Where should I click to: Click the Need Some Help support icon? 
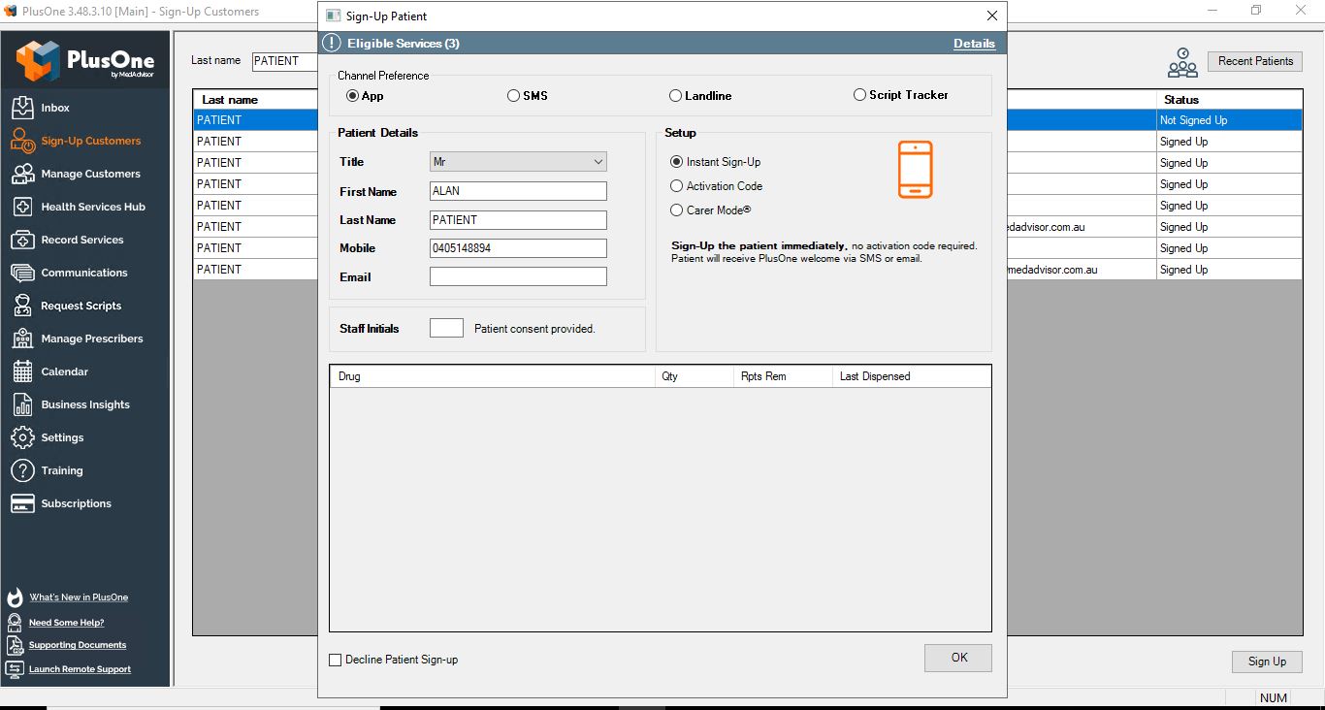tap(15, 622)
